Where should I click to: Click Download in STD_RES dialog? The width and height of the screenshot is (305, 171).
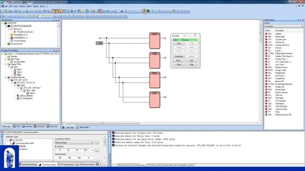[x=179, y=56]
